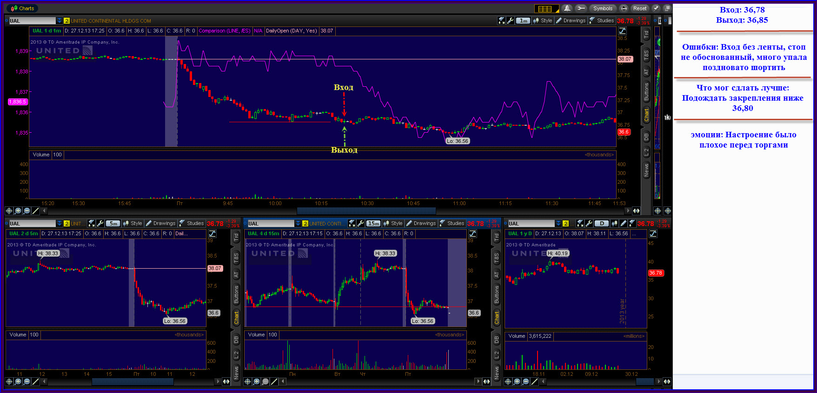Click left scroll arrow under main chart

44,211
